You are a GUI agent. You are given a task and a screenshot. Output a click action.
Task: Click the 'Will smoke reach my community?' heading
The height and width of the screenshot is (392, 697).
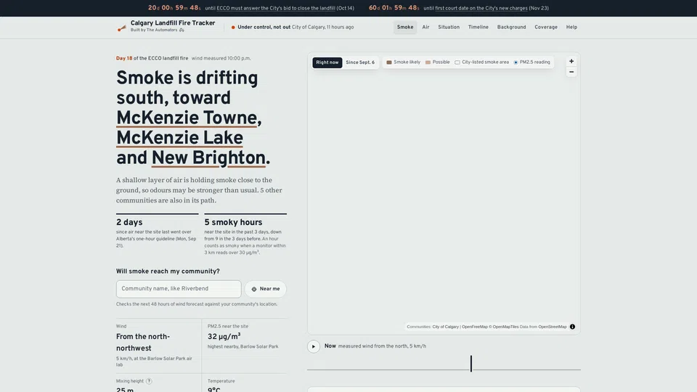pyautogui.click(x=168, y=271)
